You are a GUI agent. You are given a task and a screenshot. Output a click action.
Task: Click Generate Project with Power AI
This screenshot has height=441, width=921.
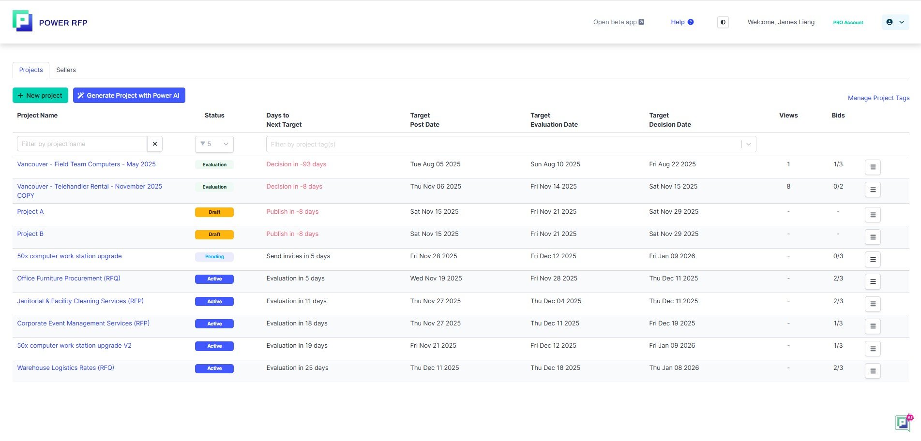pyautogui.click(x=129, y=95)
